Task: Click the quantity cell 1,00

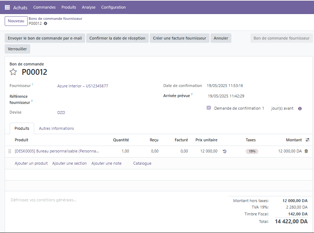Action: coord(125,151)
